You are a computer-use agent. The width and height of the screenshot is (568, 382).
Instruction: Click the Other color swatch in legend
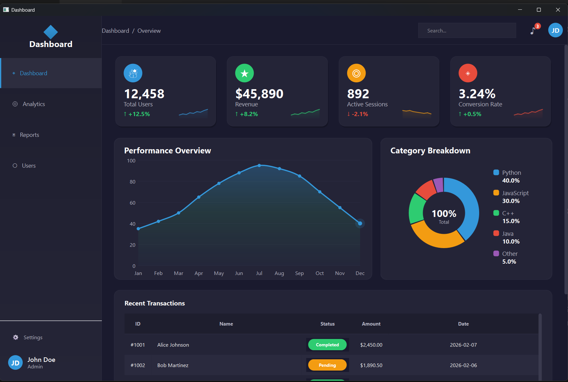click(x=496, y=253)
